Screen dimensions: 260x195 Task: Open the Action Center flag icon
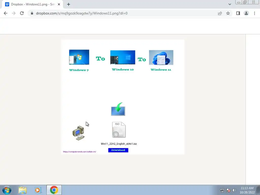228,190
